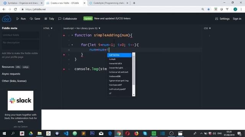Open JavaScript + No-Library language dropdown
Screen dimensions: 245x137
click(82, 28)
